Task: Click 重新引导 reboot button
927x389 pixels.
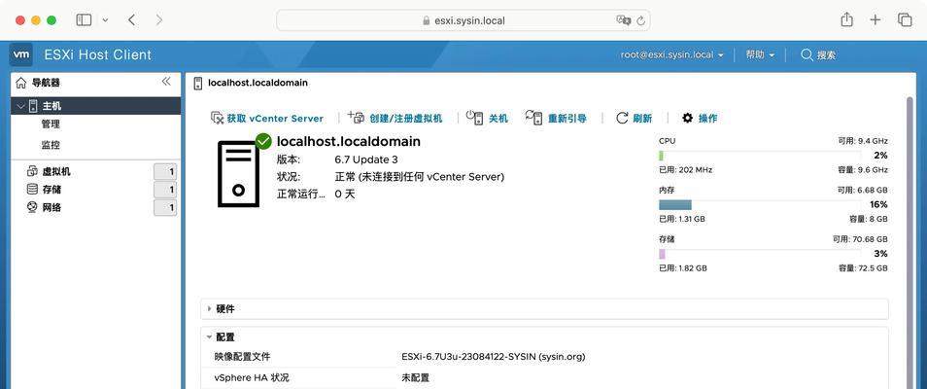Action: click(x=557, y=118)
